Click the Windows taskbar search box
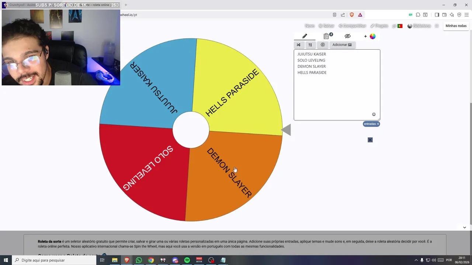472x265 pixels. point(54,260)
